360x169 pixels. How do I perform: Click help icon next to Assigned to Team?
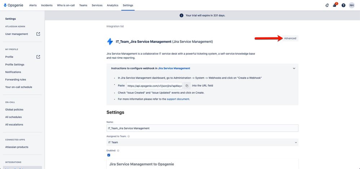[x=129, y=136]
